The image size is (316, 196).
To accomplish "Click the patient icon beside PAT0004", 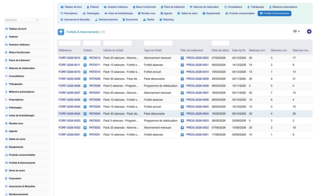I will click(85, 114).
